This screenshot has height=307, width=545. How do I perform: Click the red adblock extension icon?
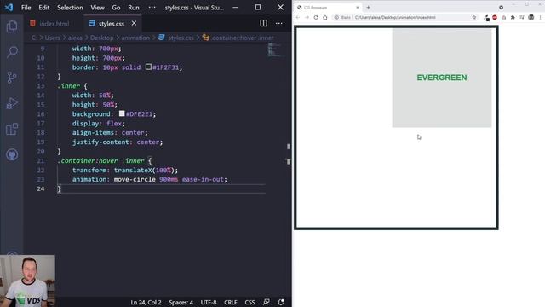click(x=495, y=17)
